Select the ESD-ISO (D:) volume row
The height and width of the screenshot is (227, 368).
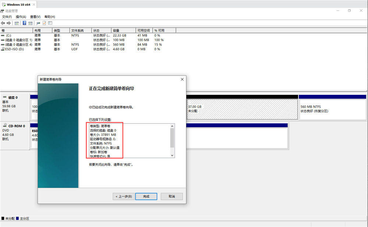[15, 49]
